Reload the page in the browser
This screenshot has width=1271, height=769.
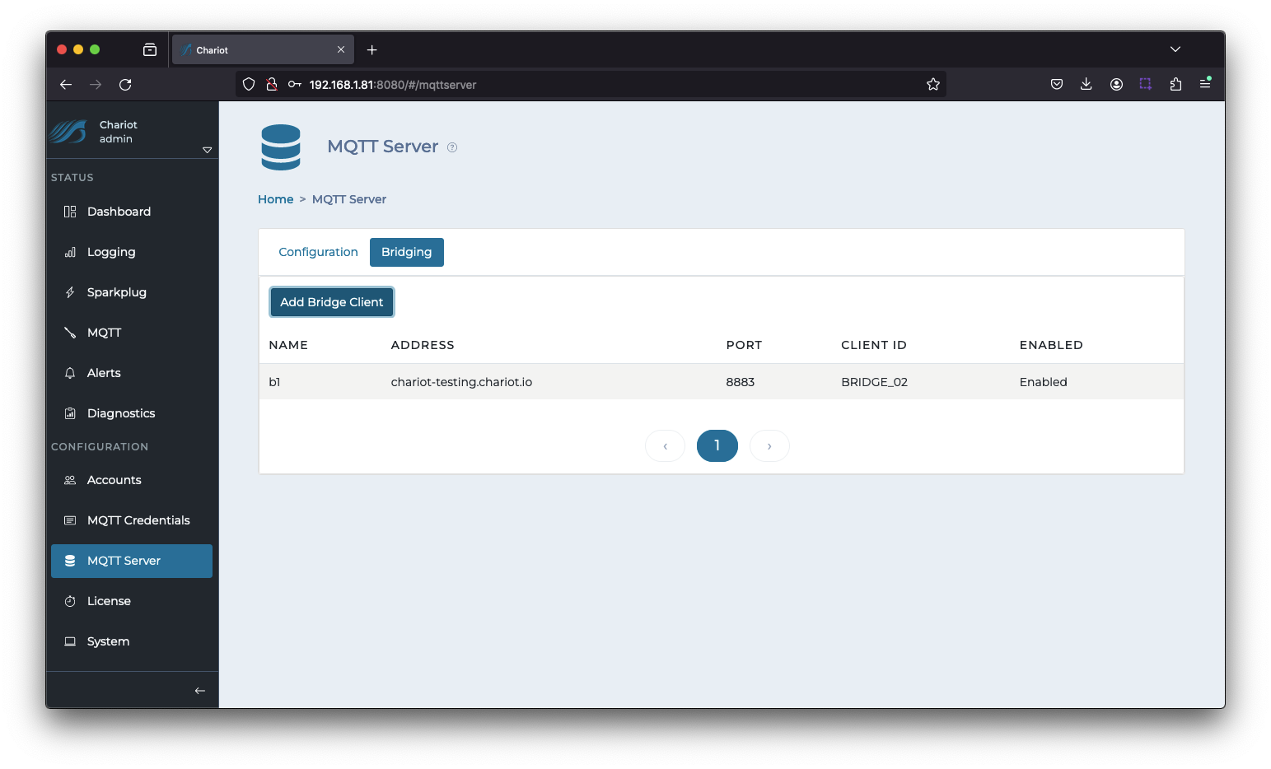click(x=125, y=84)
